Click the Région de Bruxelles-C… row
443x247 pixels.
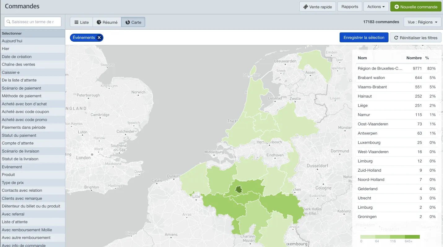click(x=397, y=69)
